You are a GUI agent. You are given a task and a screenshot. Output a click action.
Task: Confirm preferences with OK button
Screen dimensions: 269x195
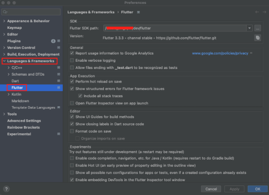point(258,189)
